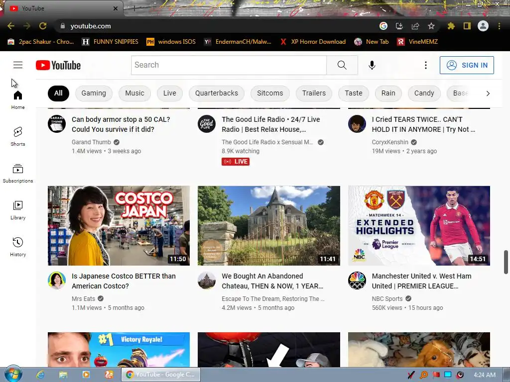
Task: Open FUNNY SNIPPIES bookmark
Action: (x=110, y=42)
